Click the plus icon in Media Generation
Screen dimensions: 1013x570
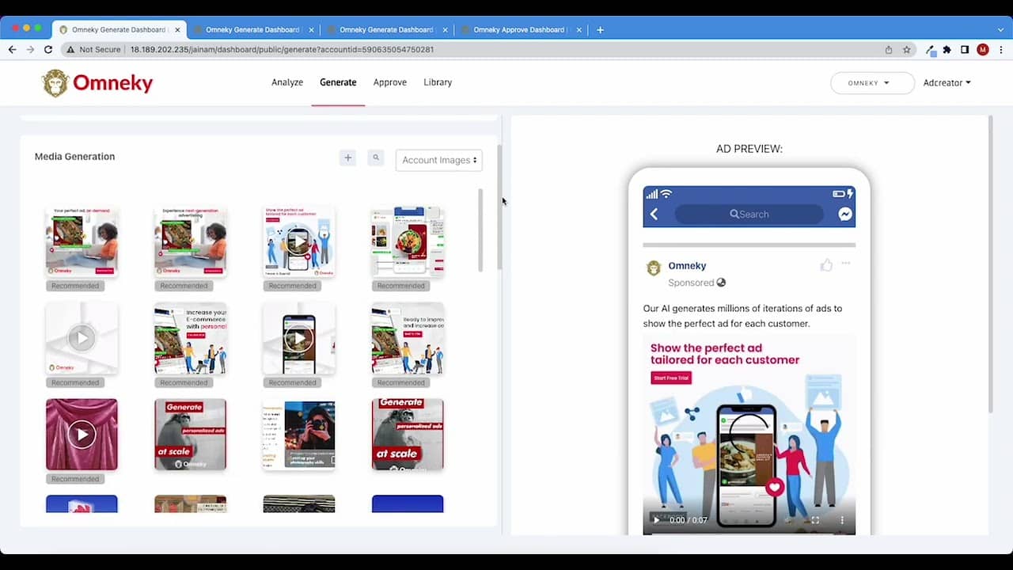coord(347,158)
